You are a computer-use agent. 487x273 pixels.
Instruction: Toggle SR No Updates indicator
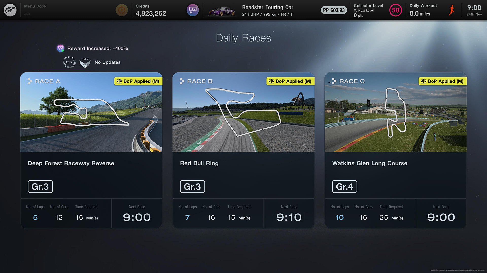pos(84,62)
